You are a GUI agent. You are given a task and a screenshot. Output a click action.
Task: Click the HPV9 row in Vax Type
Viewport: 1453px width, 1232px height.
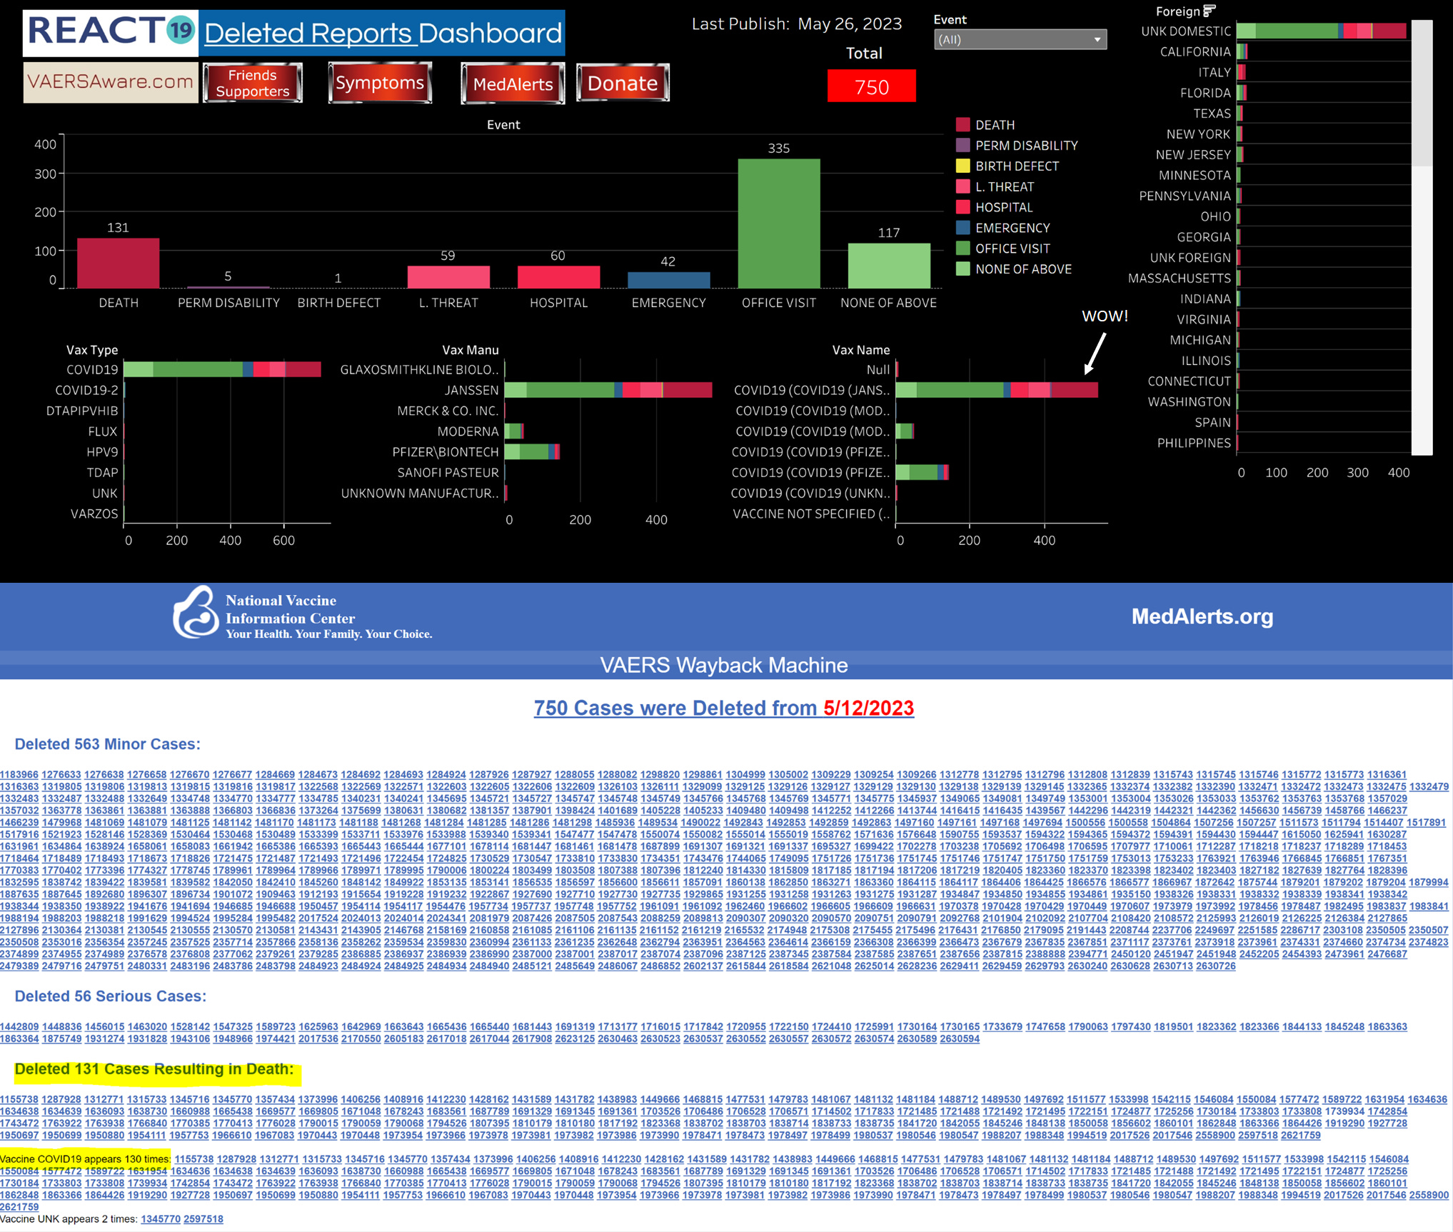coord(102,452)
